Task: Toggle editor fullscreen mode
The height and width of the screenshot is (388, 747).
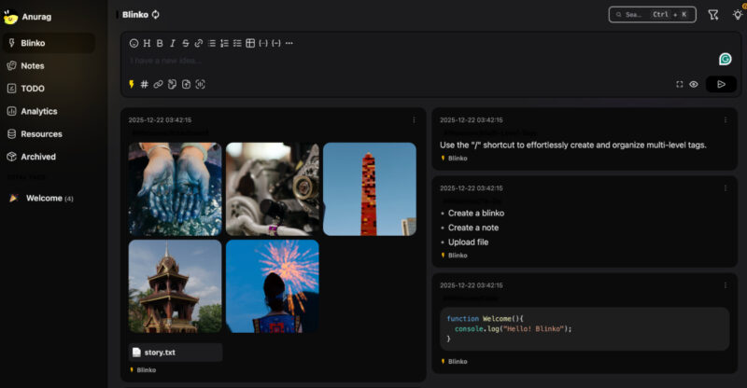Action: [x=680, y=84]
